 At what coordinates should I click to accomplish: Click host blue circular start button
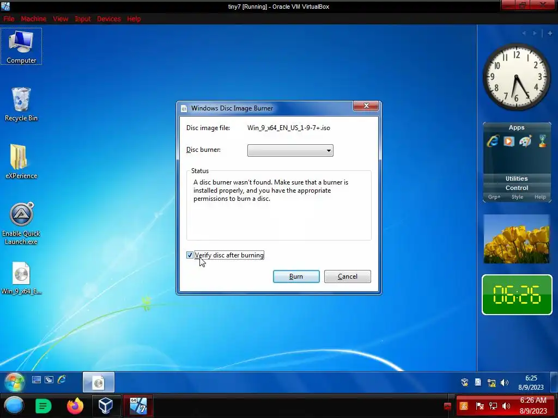click(14, 405)
